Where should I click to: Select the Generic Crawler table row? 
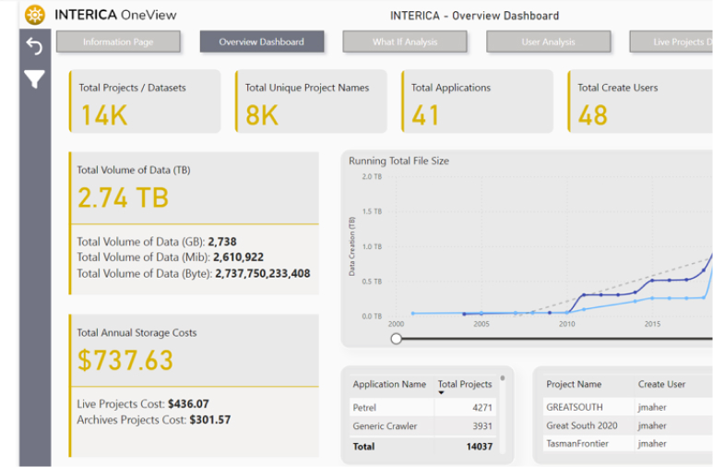pos(424,425)
